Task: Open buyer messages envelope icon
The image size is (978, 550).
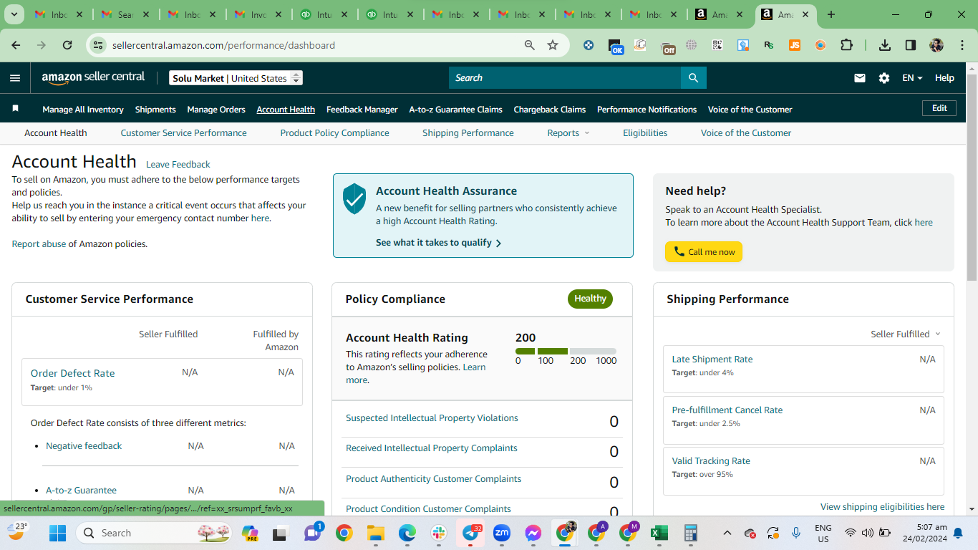Action: 860,78
